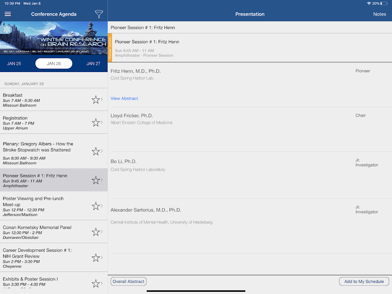Image resolution: width=392 pixels, height=294 pixels.
Task: Tap the Amphitheater · Pioneer Session location
Action: tap(144, 55)
